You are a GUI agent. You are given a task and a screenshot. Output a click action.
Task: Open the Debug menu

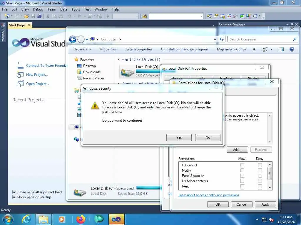38,9
